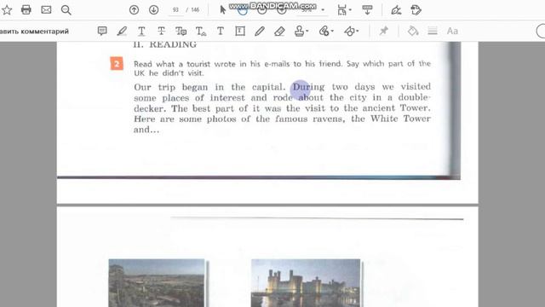Add a sticky note comment
Screen dimensions: 545x307
(102, 31)
